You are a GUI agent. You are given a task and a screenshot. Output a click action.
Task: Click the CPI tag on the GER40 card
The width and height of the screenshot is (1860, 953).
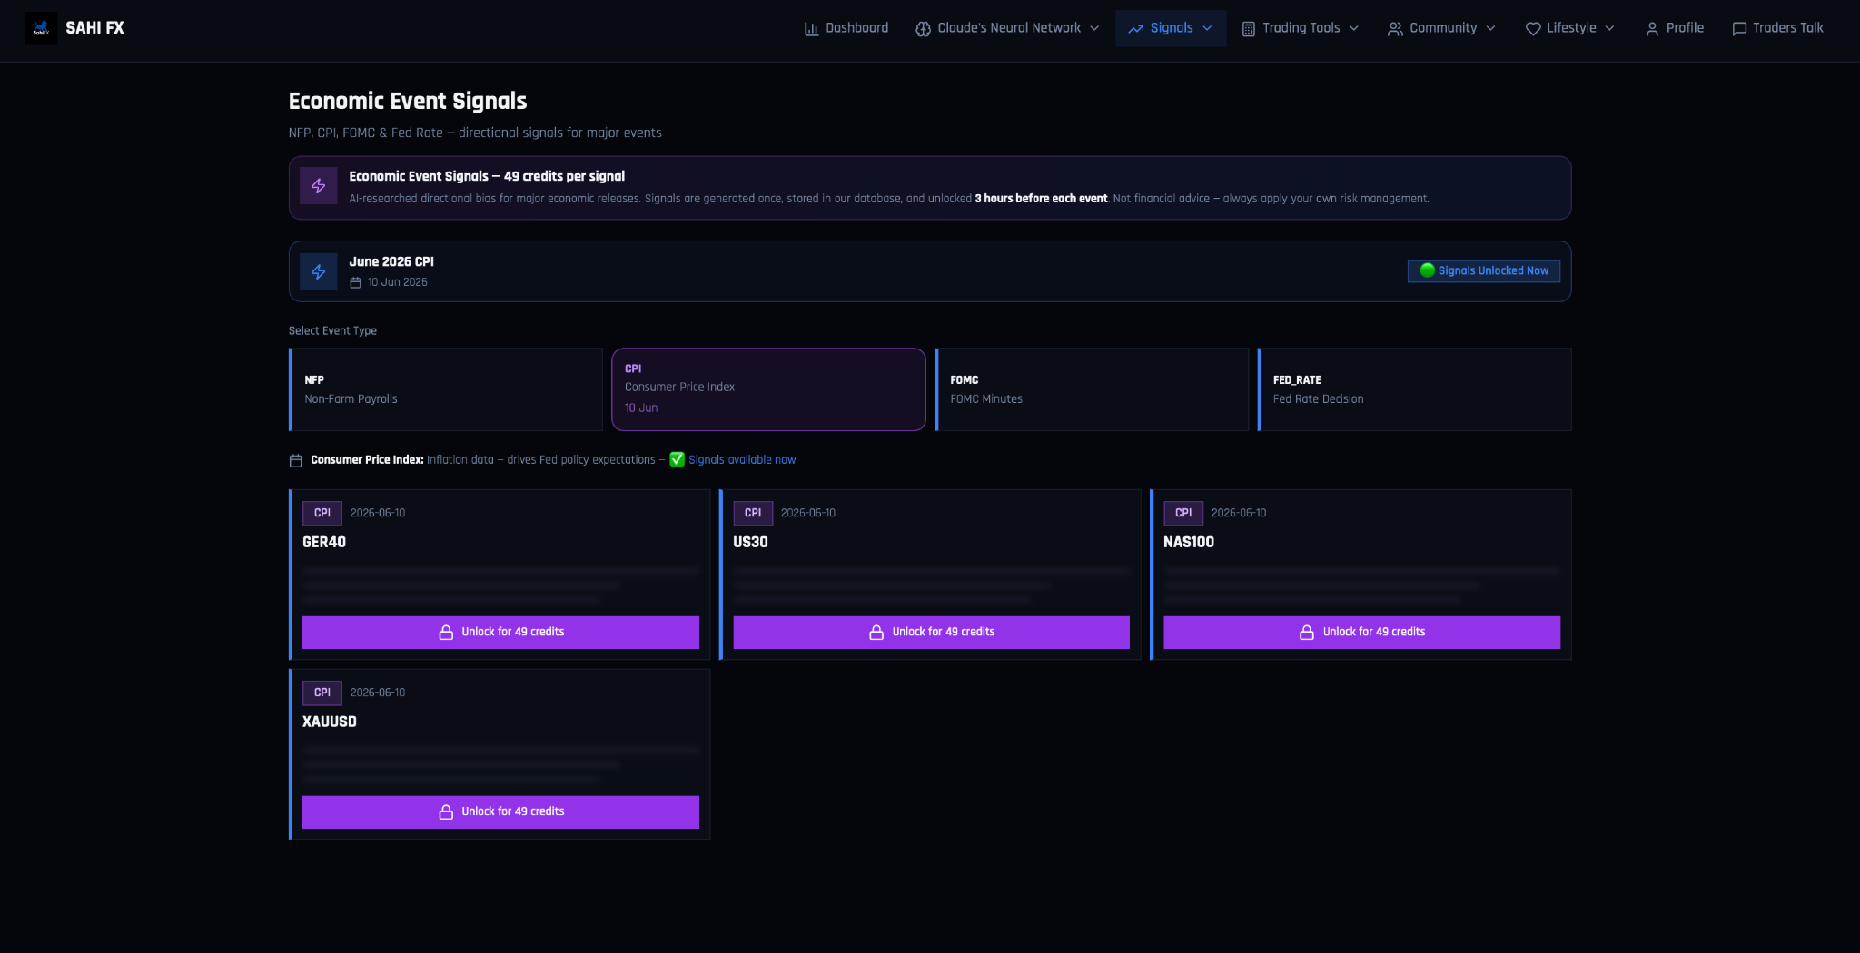point(322,513)
